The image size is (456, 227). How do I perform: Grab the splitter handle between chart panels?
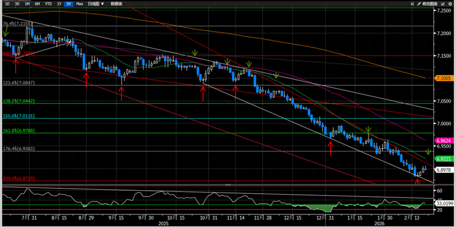(x=228, y=185)
